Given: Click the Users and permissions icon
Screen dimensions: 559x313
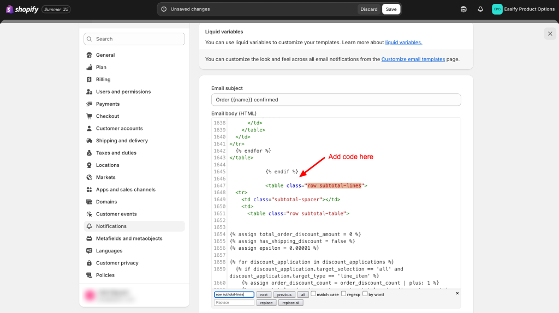Looking at the screenshot, I should coord(89,92).
